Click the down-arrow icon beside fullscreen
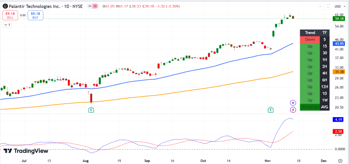349x164 pixels. 320,6
